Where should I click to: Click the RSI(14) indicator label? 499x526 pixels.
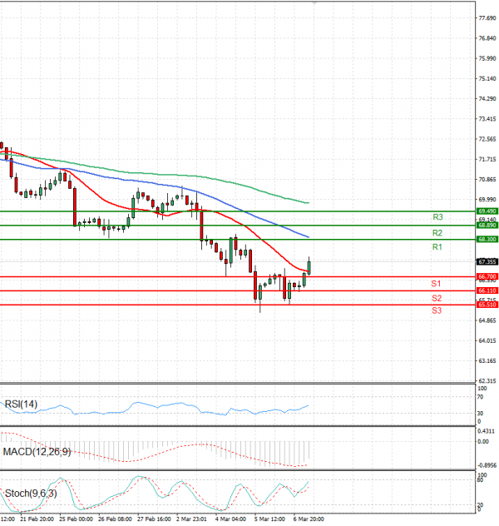click(21, 404)
